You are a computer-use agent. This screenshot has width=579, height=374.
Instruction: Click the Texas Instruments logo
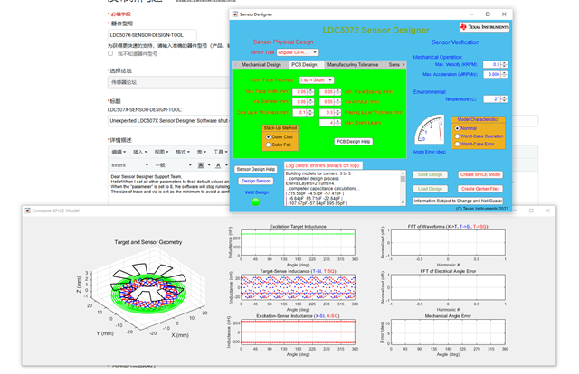tap(485, 27)
